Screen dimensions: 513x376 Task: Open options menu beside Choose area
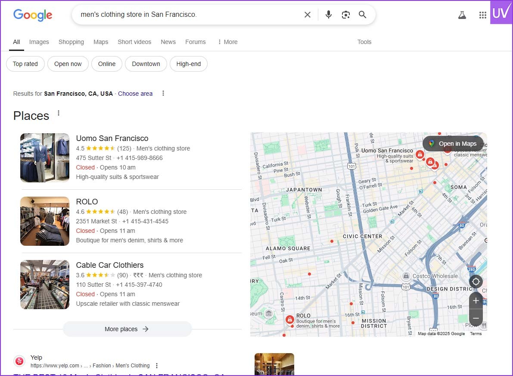[163, 94]
